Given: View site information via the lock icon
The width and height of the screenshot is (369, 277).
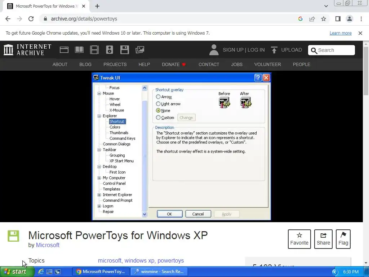Looking at the screenshot, I should 45,19.
